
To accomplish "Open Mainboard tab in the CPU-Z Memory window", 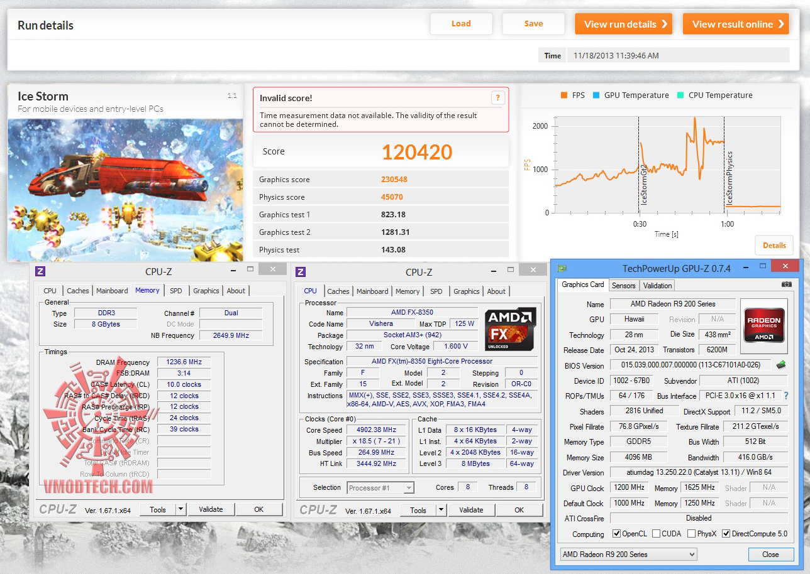I will [x=112, y=291].
